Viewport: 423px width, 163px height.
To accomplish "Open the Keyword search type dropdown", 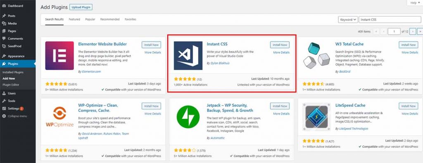I will tap(348, 19).
